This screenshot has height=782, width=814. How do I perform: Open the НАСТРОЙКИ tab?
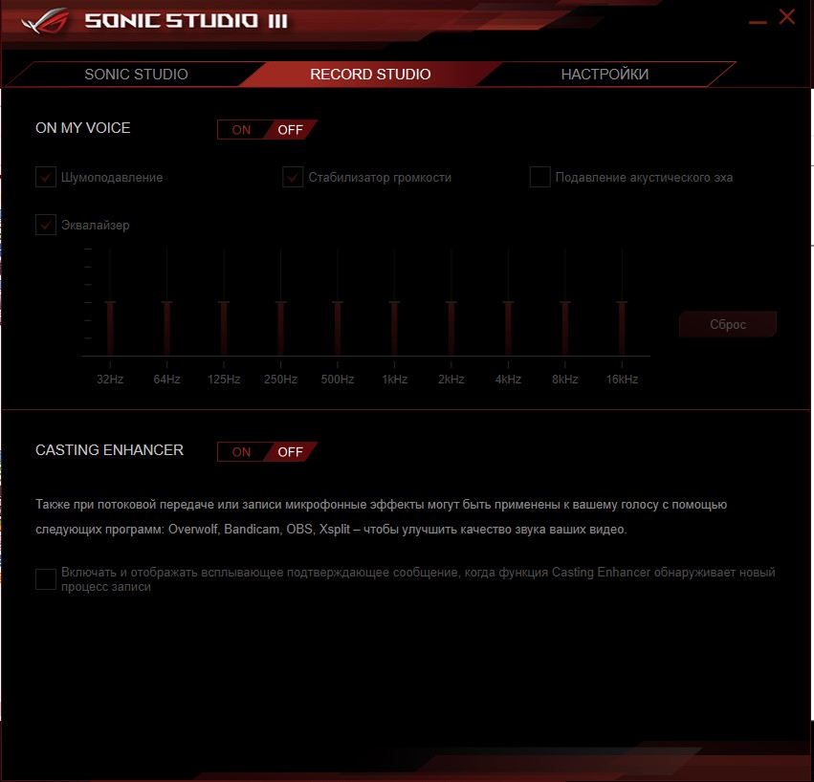point(605,75)
